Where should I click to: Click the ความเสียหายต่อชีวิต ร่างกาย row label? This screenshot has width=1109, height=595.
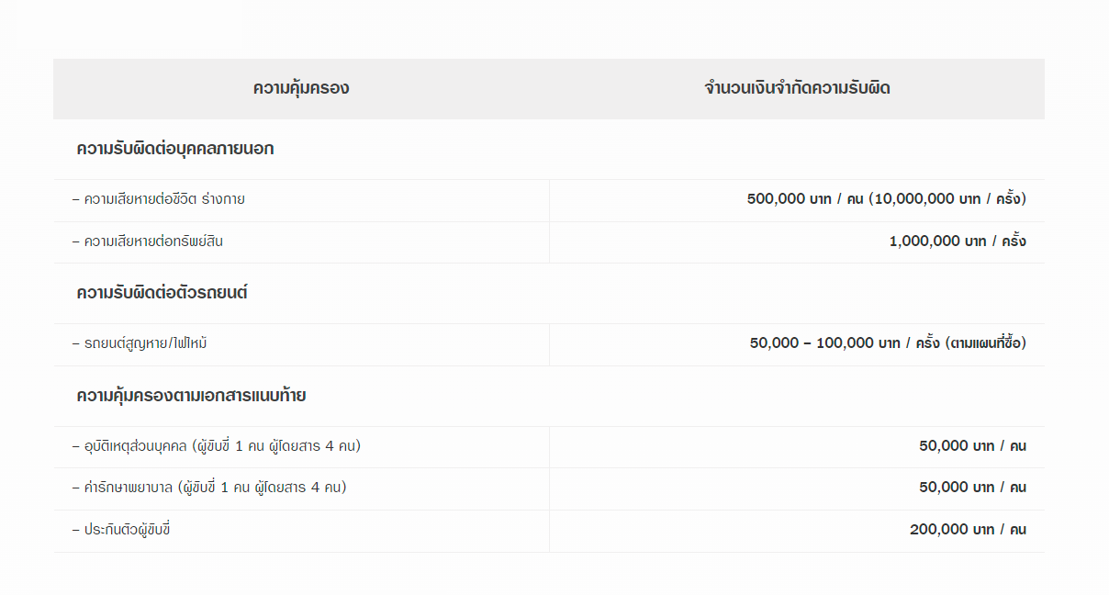(x=164, y=199)
